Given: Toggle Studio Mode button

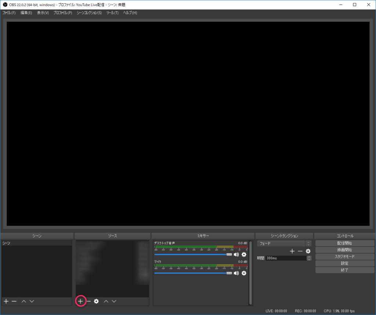Looking at the screenshot, I should (344, 257).
